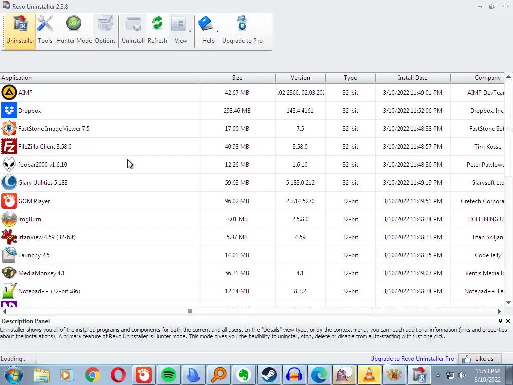This screenshot has height=385, width=513.
Task: Click the horizontal scrollbar left arrow
Action: coord(4,311)
